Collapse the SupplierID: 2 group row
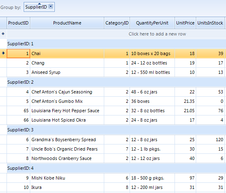The height and width of the screenshot is (193, 226). click(116, 82)
